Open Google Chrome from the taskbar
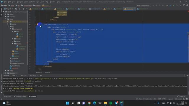Viewport: 189px width, 106px height. tap(89, 103)
